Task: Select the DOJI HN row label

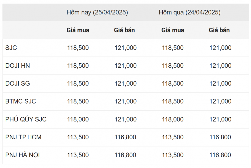Action: 18,66
